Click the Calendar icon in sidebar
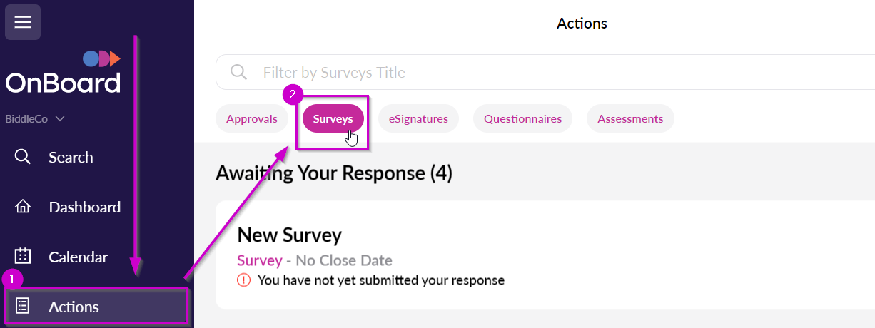The image size is (875, 328). (x=23, y=257)
